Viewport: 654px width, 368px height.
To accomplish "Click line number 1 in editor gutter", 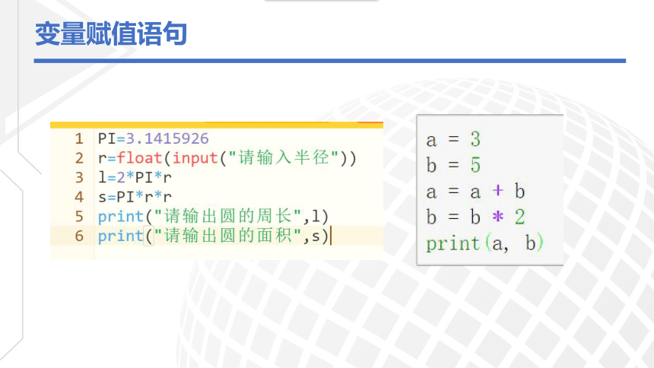I will click(79, 138).
